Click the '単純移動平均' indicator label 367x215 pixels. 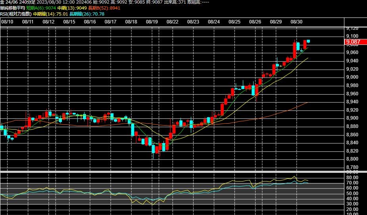click(x=12, y=8)
